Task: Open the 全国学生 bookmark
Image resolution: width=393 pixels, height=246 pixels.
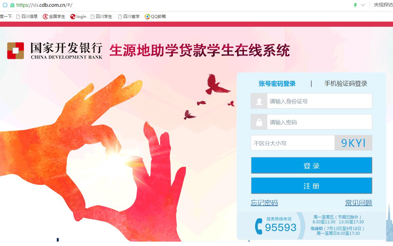Action: tap(54, 17)
